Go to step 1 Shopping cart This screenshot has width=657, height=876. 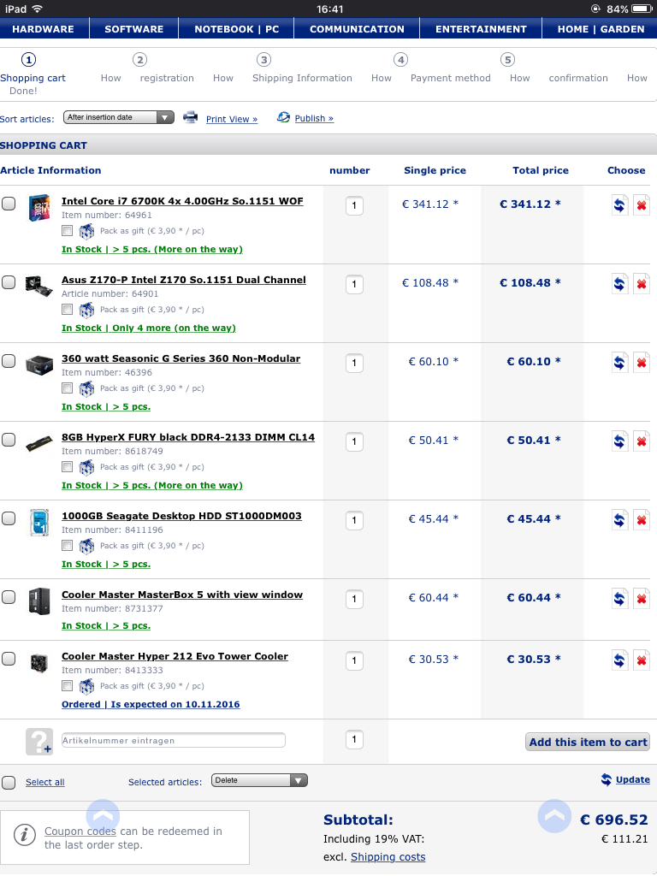tap(33, 74)
